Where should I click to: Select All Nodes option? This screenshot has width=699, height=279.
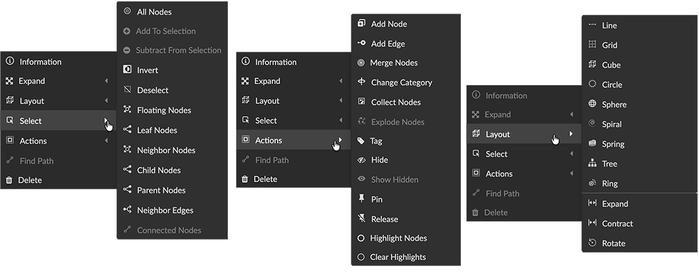(154, 12)
